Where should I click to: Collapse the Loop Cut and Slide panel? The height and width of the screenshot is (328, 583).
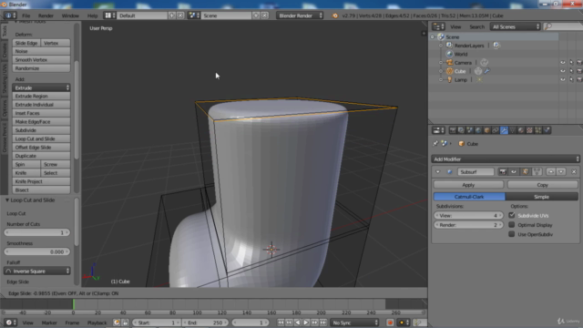(x=7, y=200)
